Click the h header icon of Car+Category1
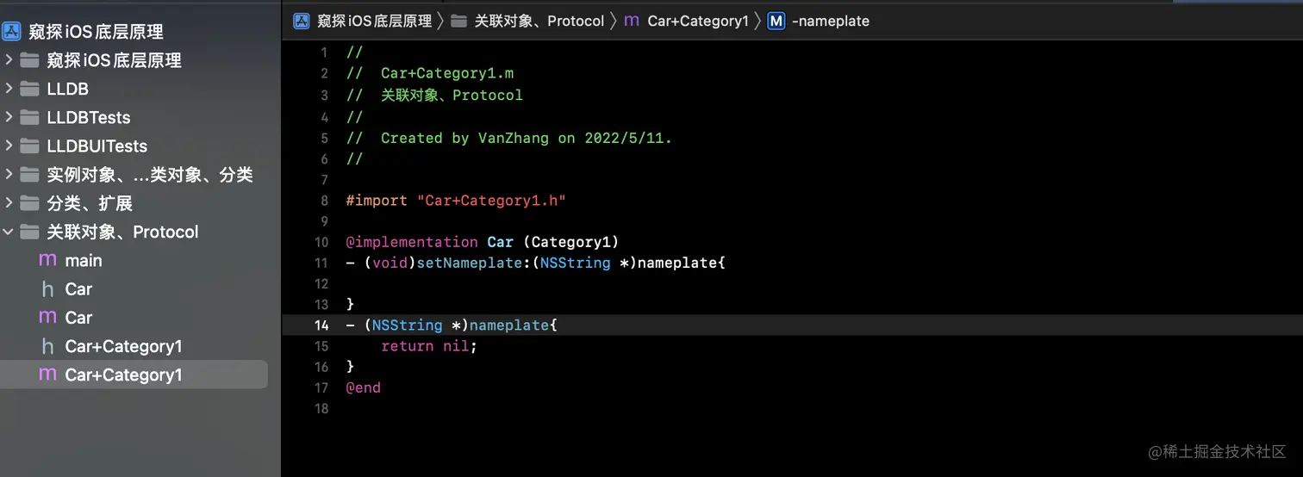 (48, 346)
